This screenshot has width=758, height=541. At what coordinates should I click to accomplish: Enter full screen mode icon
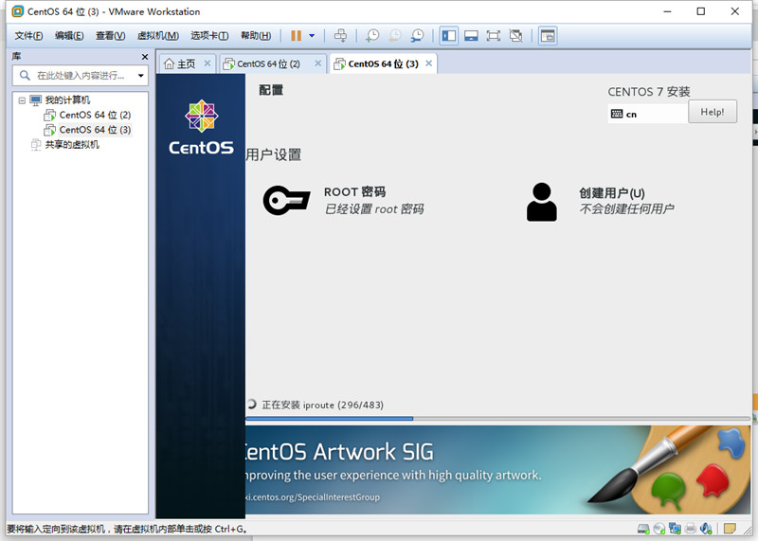(x=493, y=36)
